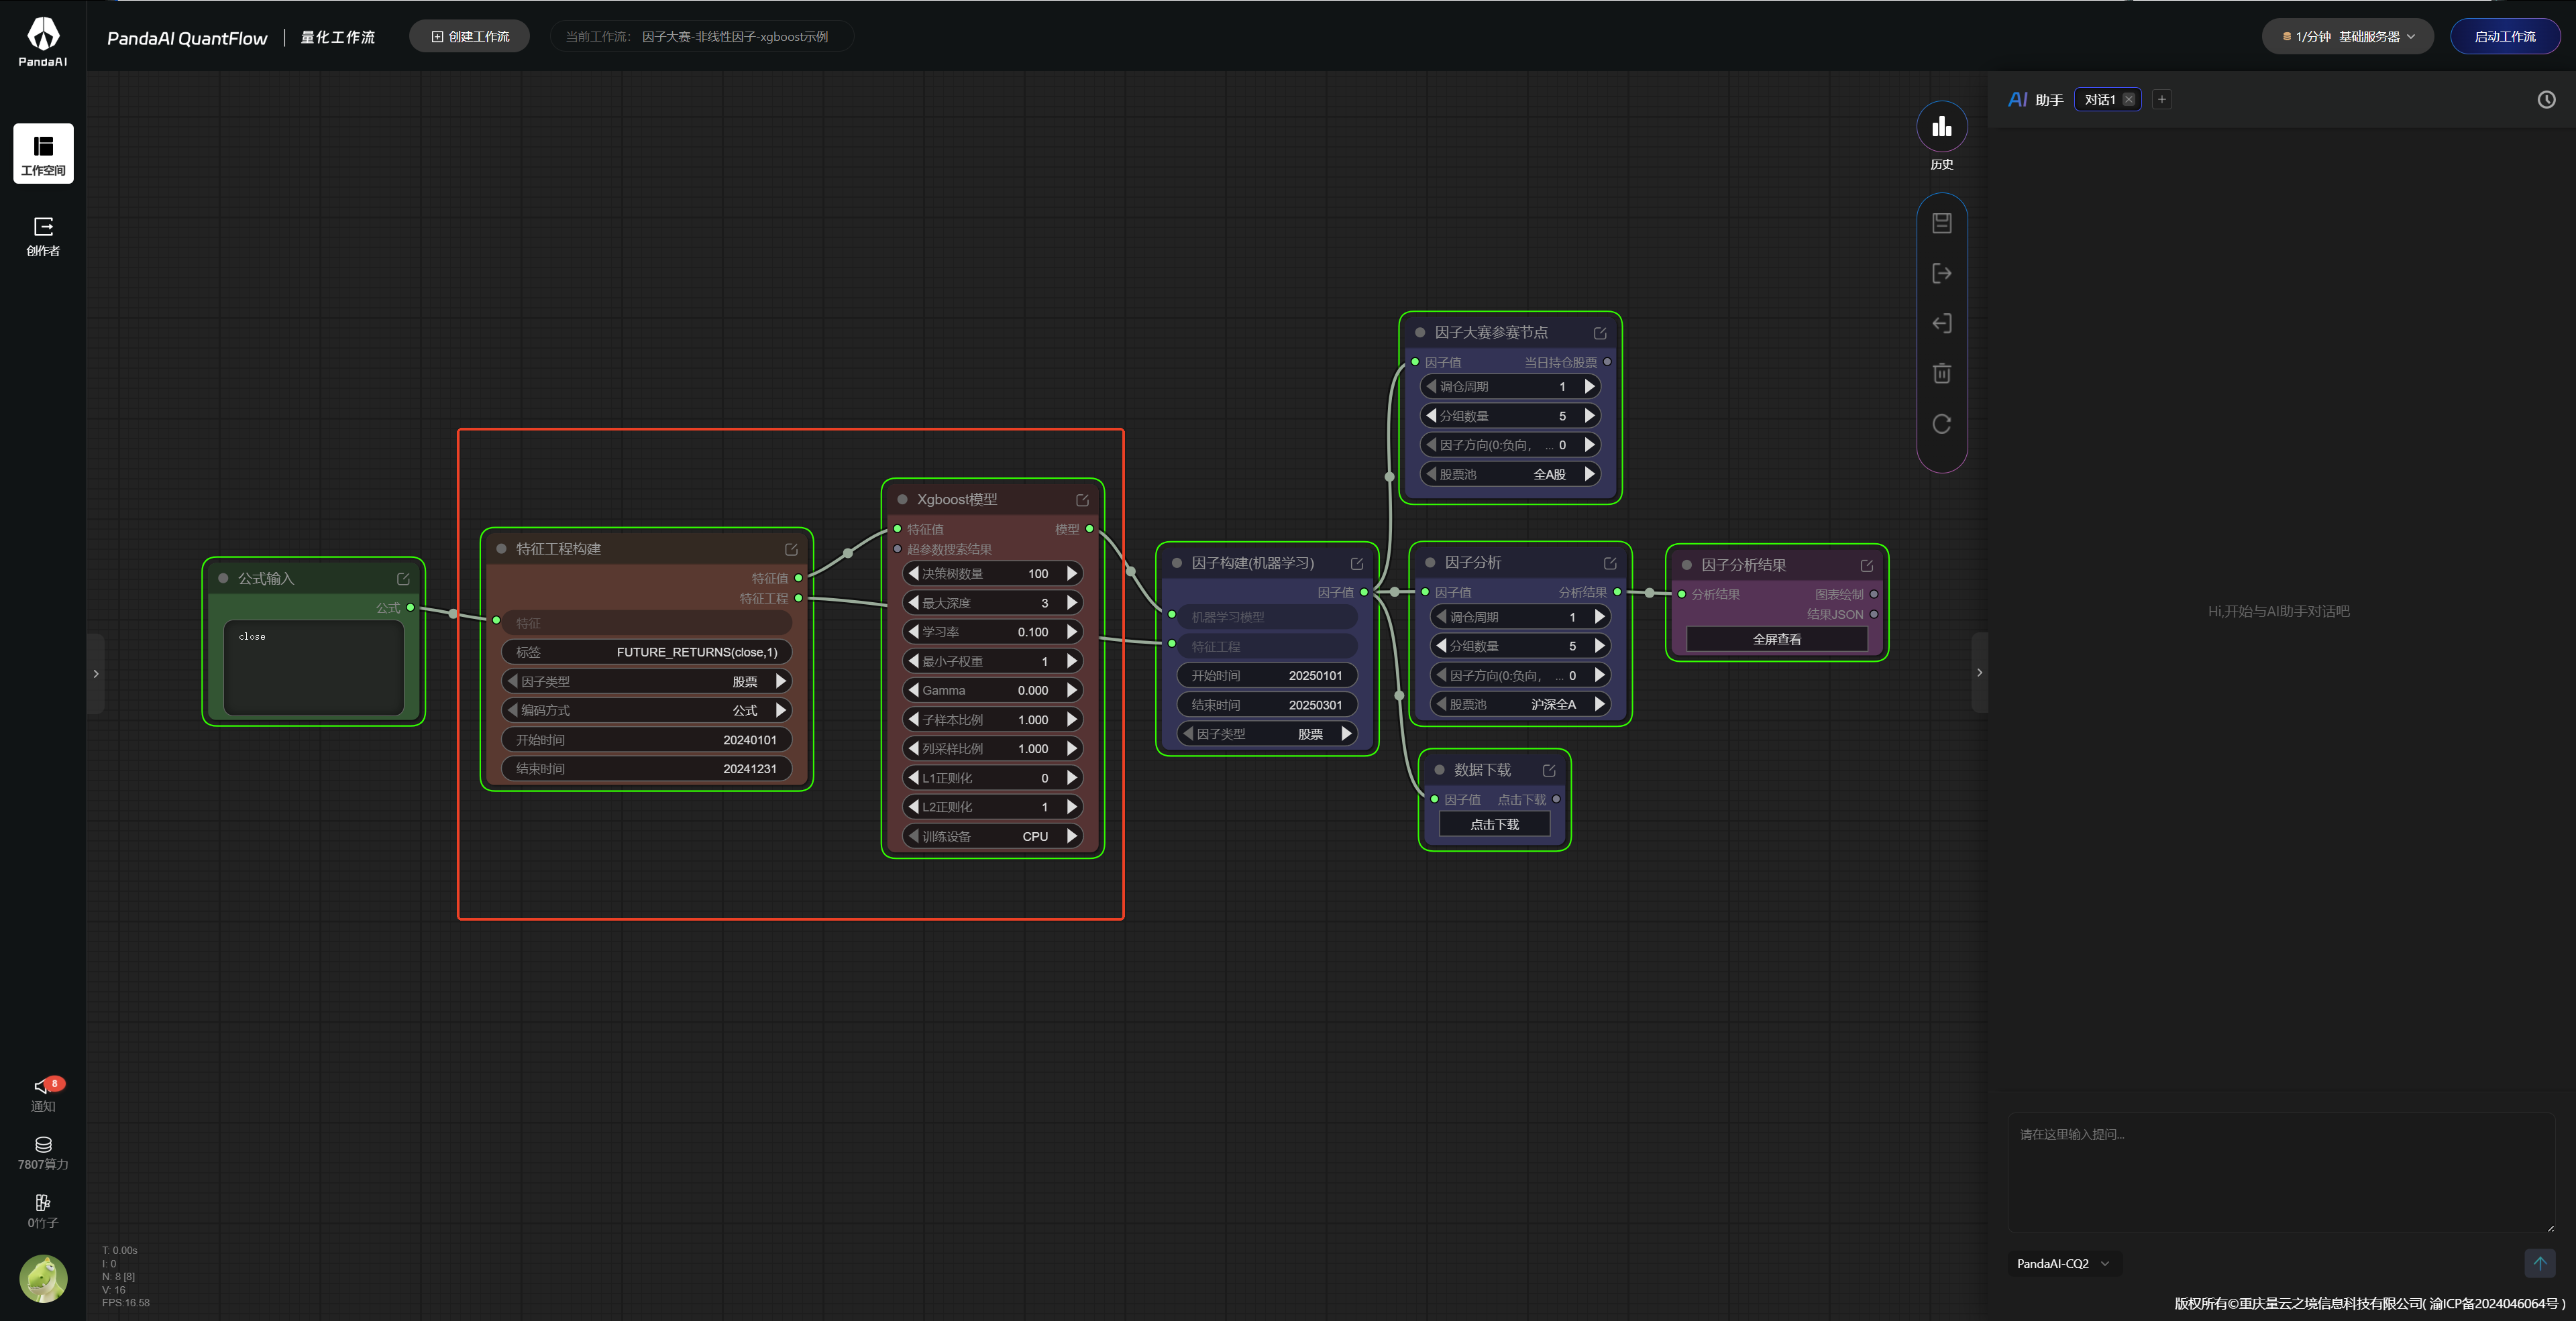
Task: Open the edit icon on 特征工程构建 node
Action: coord(791,549)
